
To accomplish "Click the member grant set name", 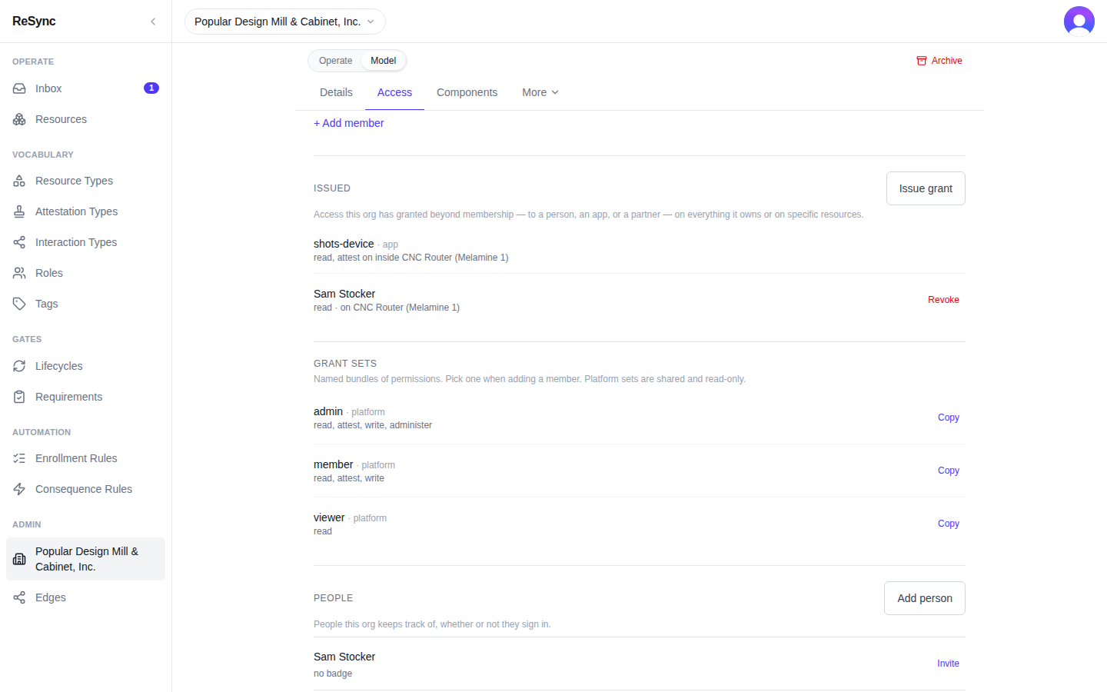I will tap(334, 464).
